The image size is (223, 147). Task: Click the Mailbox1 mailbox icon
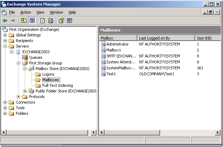tap(103, 50)
